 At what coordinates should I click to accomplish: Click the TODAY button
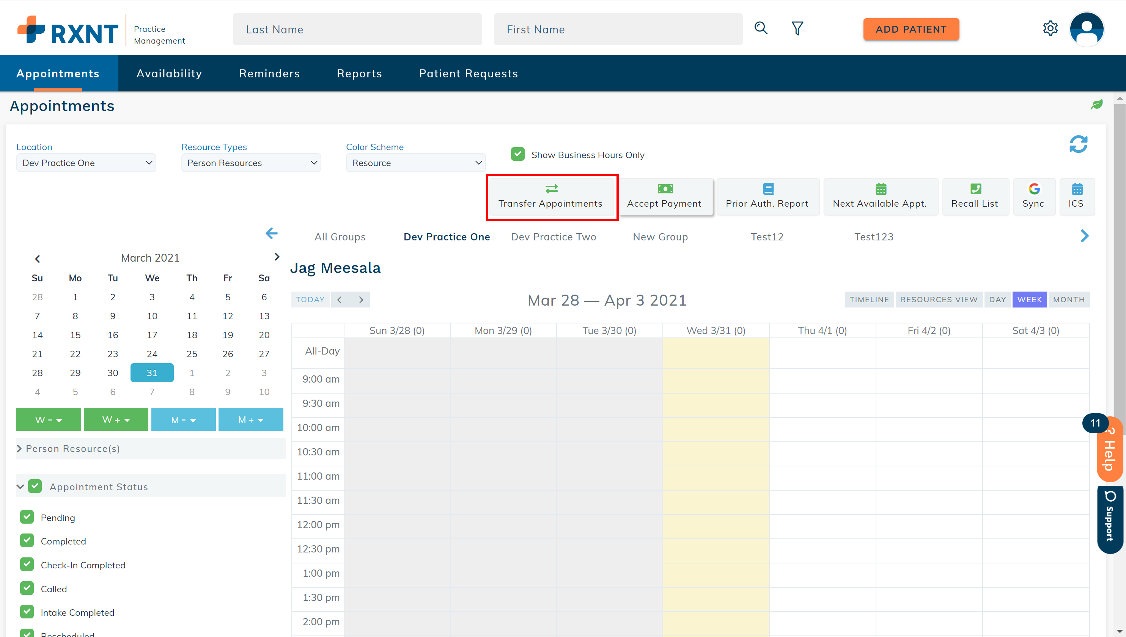310,300
